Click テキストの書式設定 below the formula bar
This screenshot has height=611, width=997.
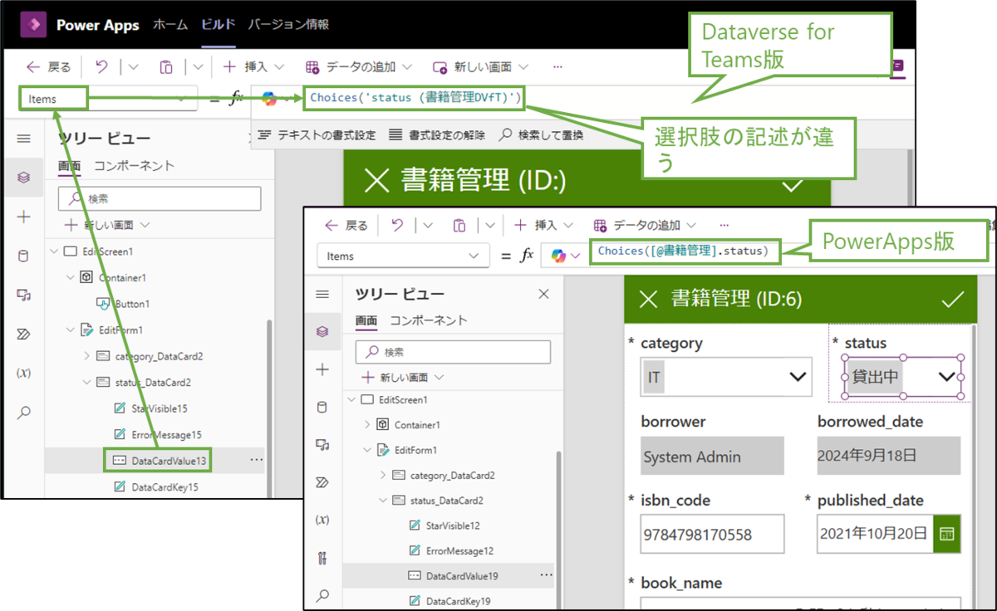317,134
